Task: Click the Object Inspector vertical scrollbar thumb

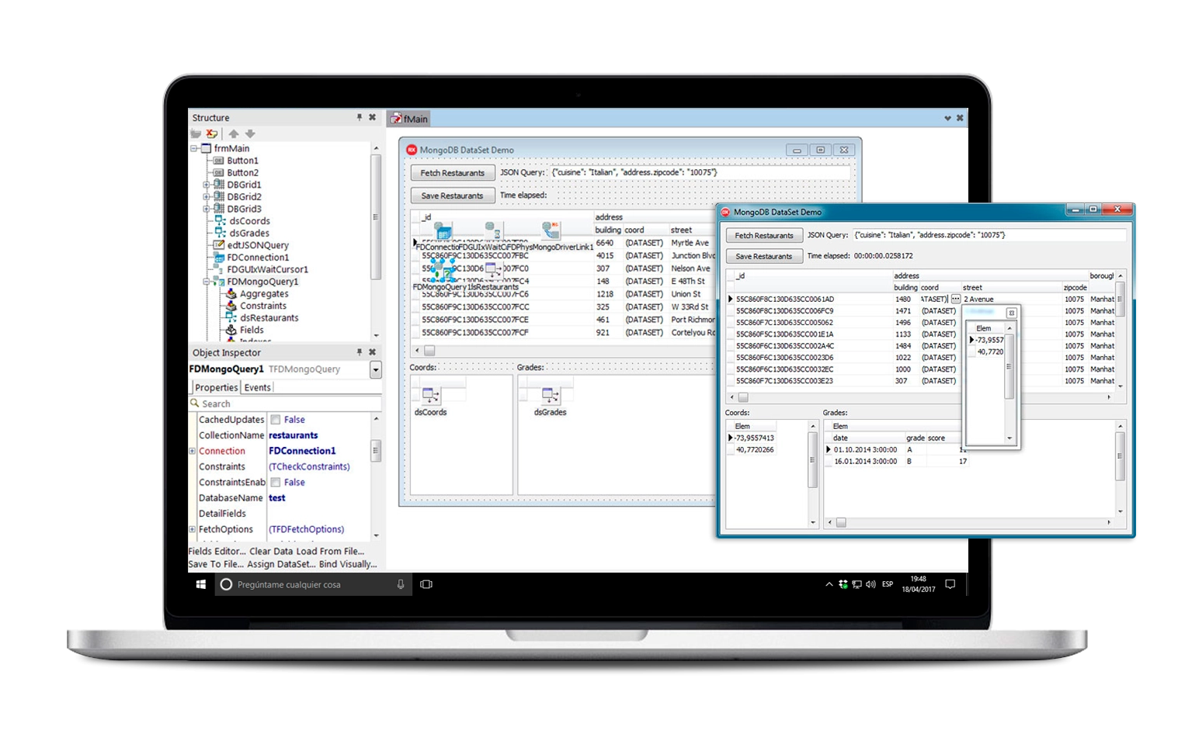Action: click(x=376, y=450)
